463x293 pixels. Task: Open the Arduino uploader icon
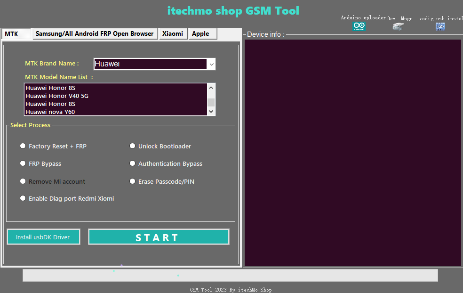click(x=359, y=26)
